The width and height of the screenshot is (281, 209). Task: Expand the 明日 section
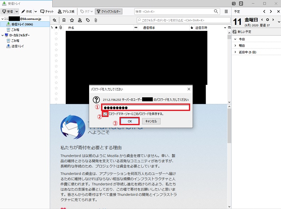tap(235, 45)
